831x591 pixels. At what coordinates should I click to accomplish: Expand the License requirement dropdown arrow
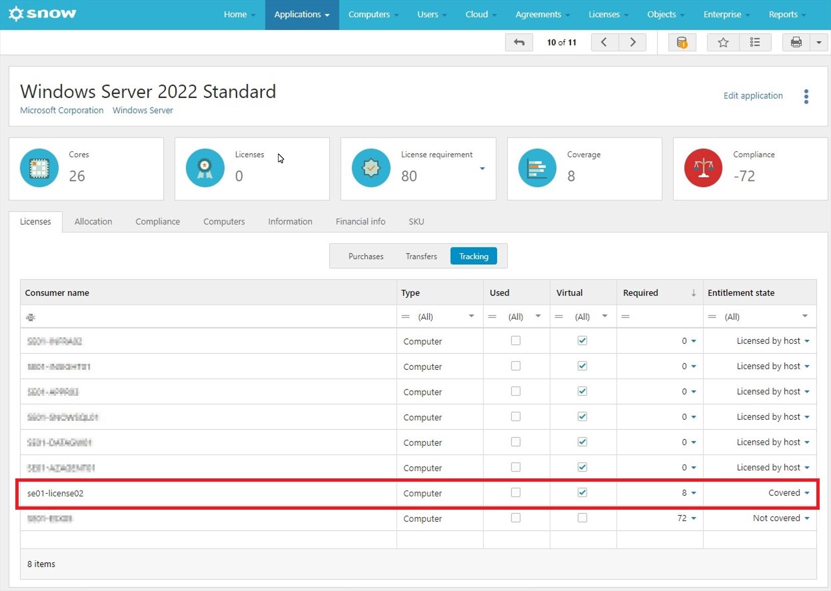(482, 169)
